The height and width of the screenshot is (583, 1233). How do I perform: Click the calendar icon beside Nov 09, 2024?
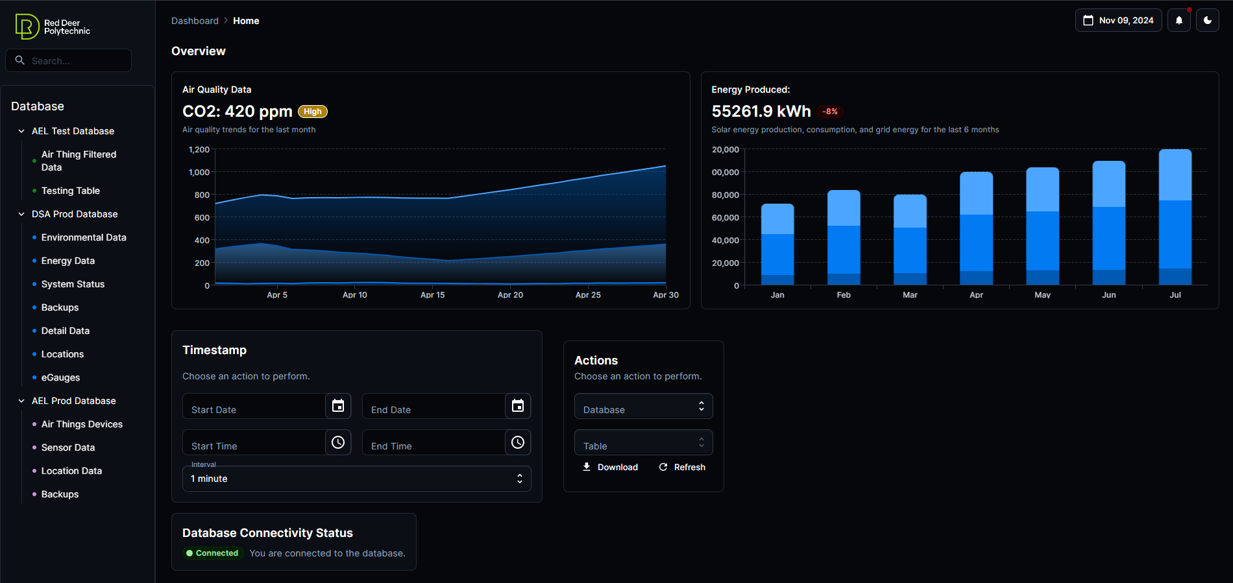(x=1088, y=20)
